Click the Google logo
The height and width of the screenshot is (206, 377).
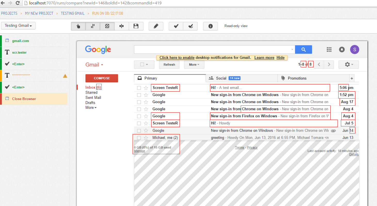[x=98, y=50]
